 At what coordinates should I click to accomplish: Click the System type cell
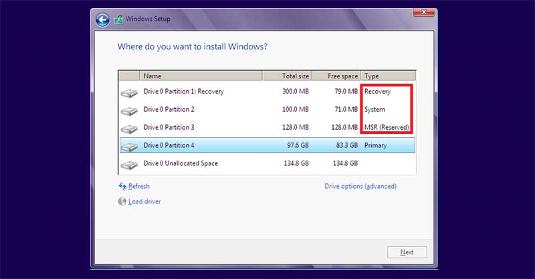pyautogui.click(x=374, y=109)
